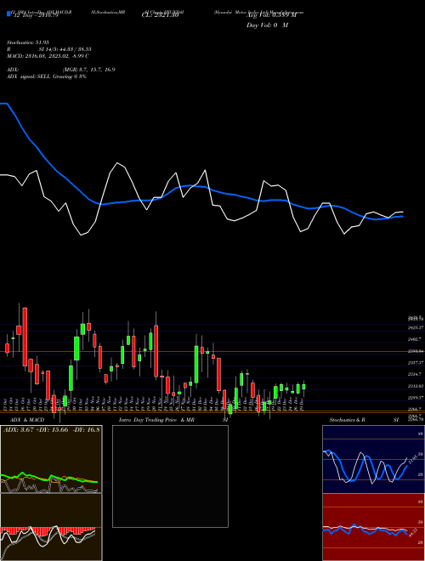
Task: Click the 'Intra Day Trading Price & MR' title
Action: (x=156, y=420)
